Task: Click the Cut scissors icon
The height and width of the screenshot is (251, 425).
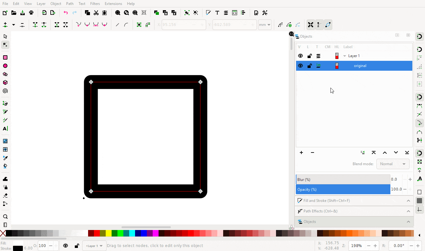Action: point(96,13)
